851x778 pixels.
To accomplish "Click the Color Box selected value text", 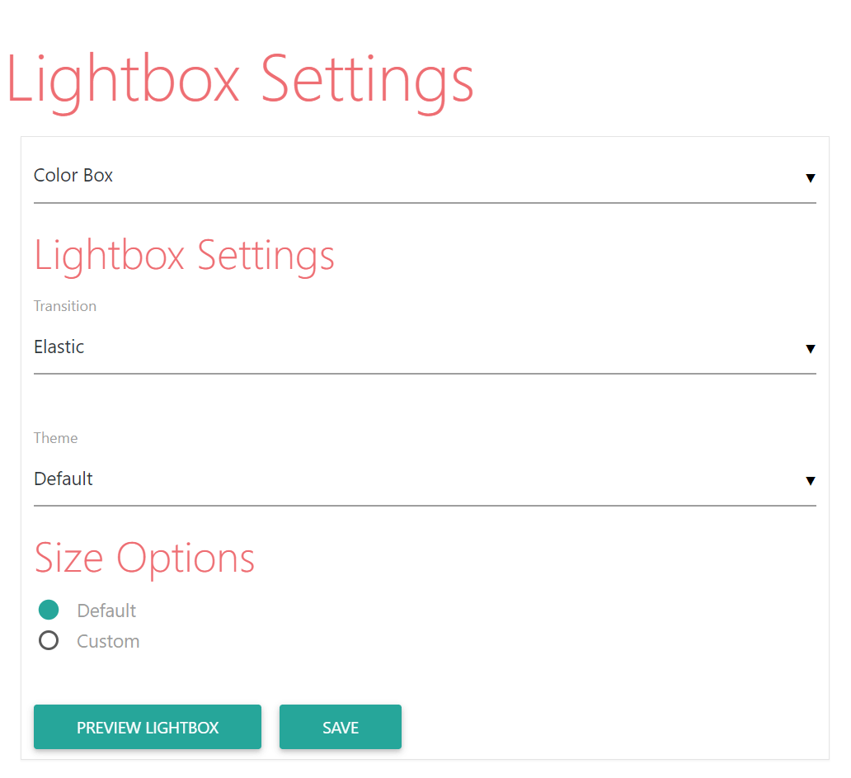I will pyautogui.click(x=73, y=176).
